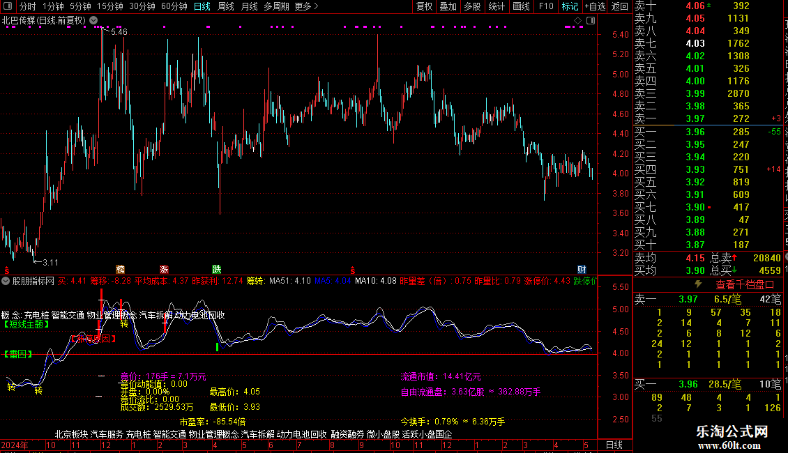Click the 返回 back button
This screenshot has height=453, width=788.
pos(620,6)
